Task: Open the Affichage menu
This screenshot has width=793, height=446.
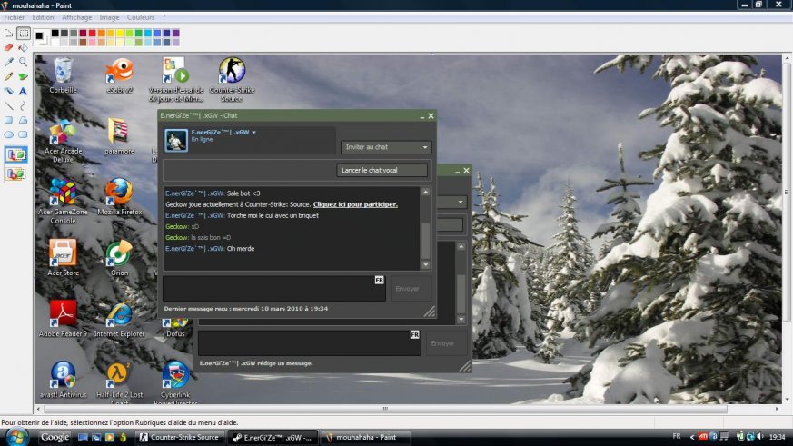Action: [x=76, y=17]
